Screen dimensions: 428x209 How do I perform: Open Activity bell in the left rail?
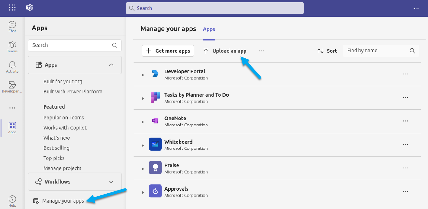click(12, 67)
